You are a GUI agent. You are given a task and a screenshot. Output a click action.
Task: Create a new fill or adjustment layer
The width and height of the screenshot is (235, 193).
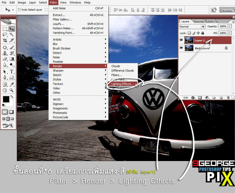(x=207, y=98)
